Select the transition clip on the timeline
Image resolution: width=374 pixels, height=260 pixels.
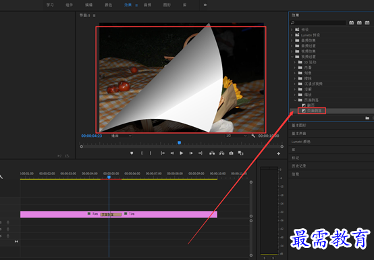[x=111, y=215]
